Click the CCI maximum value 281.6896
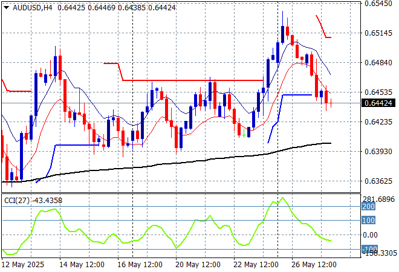Image resolution: width=399 pixels, height=272 pixels. point(378,199)
